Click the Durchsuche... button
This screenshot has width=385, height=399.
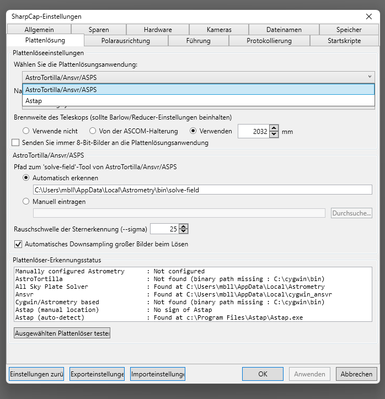coord(351,213)
